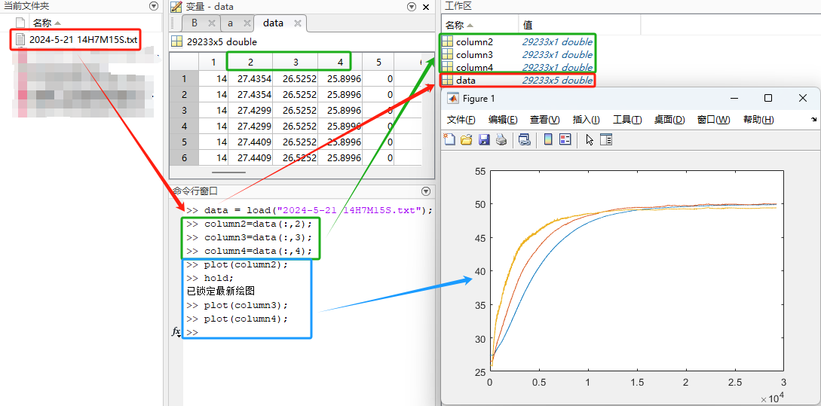
Task: Select column 5 header in variable editor
Action: (378, 63)
